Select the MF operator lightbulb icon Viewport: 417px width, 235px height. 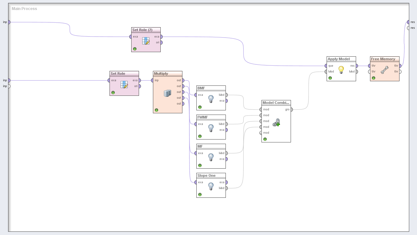pyautogui.click(x=211, y=157)
